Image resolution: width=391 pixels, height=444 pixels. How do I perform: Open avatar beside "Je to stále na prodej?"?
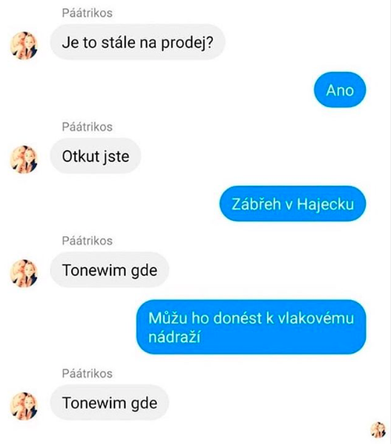pos(24,45)
